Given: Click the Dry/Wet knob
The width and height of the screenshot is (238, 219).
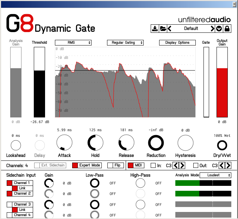Looking at the screenshot, I should 222,145.
